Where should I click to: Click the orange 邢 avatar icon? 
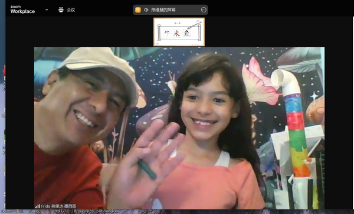[x=138, y=9]
